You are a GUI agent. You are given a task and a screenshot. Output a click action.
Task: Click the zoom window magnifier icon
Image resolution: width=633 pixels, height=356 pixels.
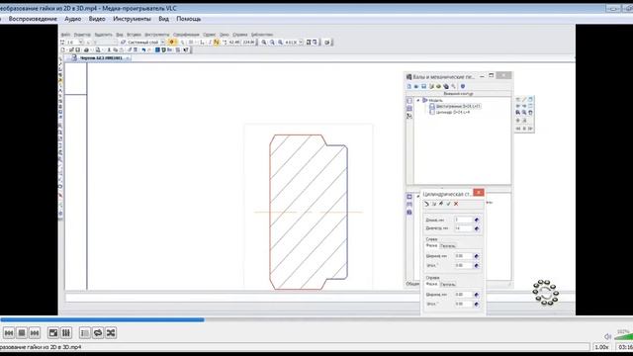(x=280, y=42)
